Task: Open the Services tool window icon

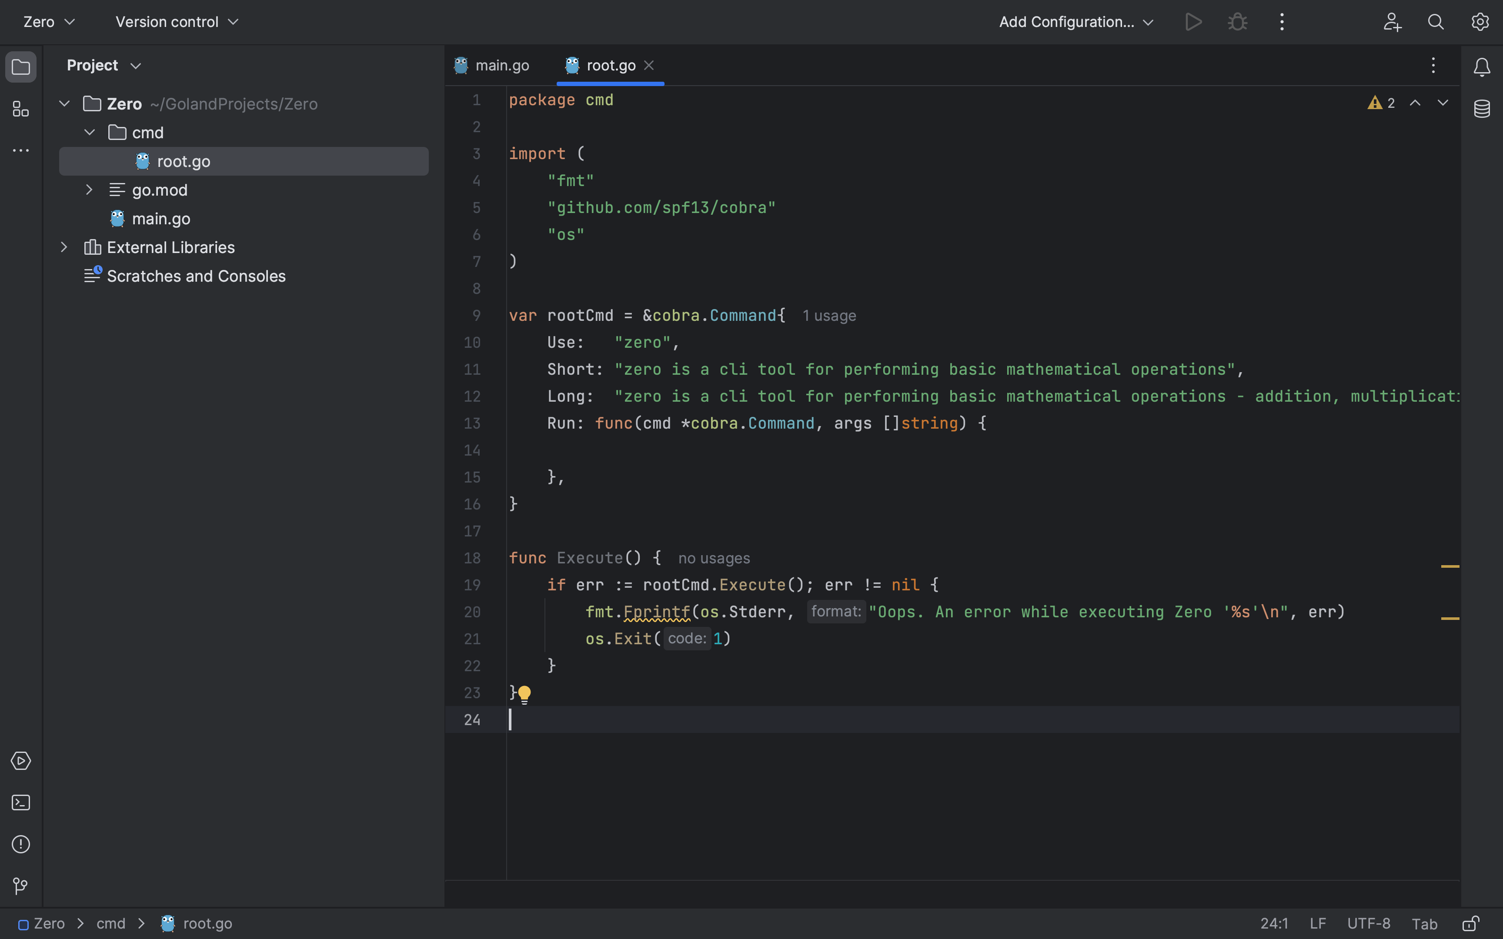Action: point(20,761)
